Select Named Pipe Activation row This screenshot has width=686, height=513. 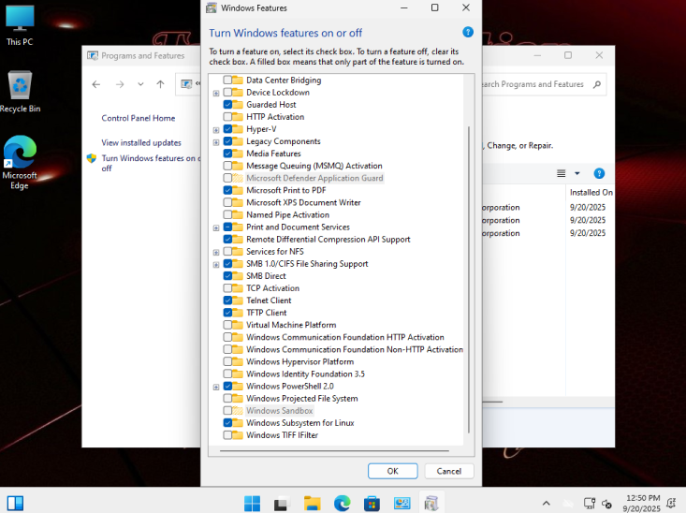[287, 215]
